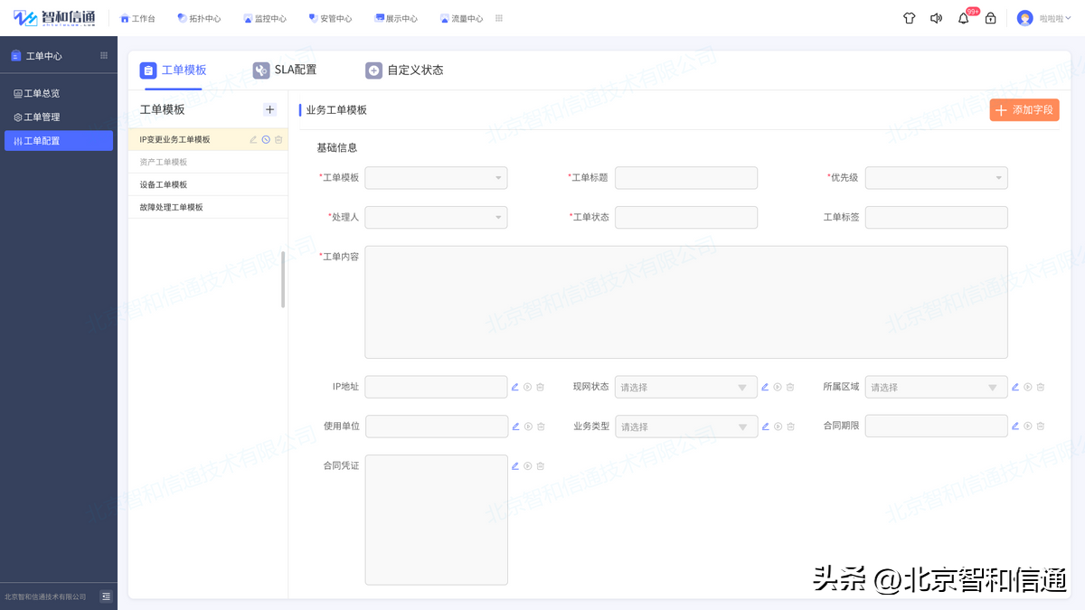Focus the 工单状态 input field
This screenshot has height=610, width=1085.
686,217
